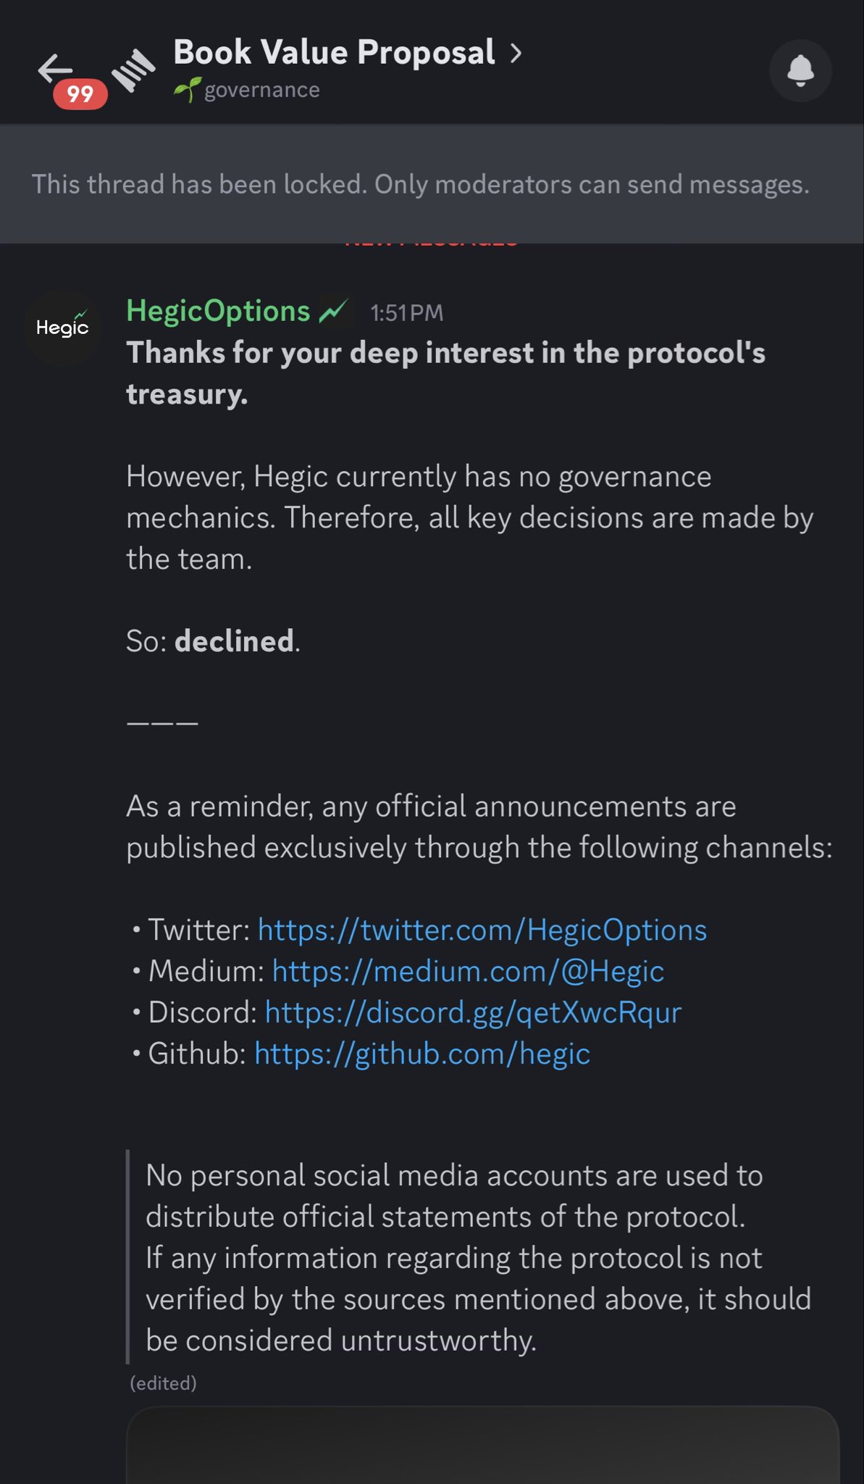This screenshot has width=864, height=1484.
Task: Tap the seedling icon next to governance
Action: coord(186,90)
